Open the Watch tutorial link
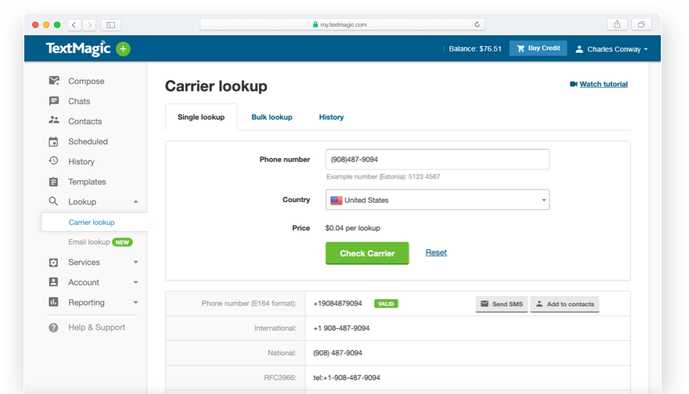This screenshot has width=689, height=394. 604,84
